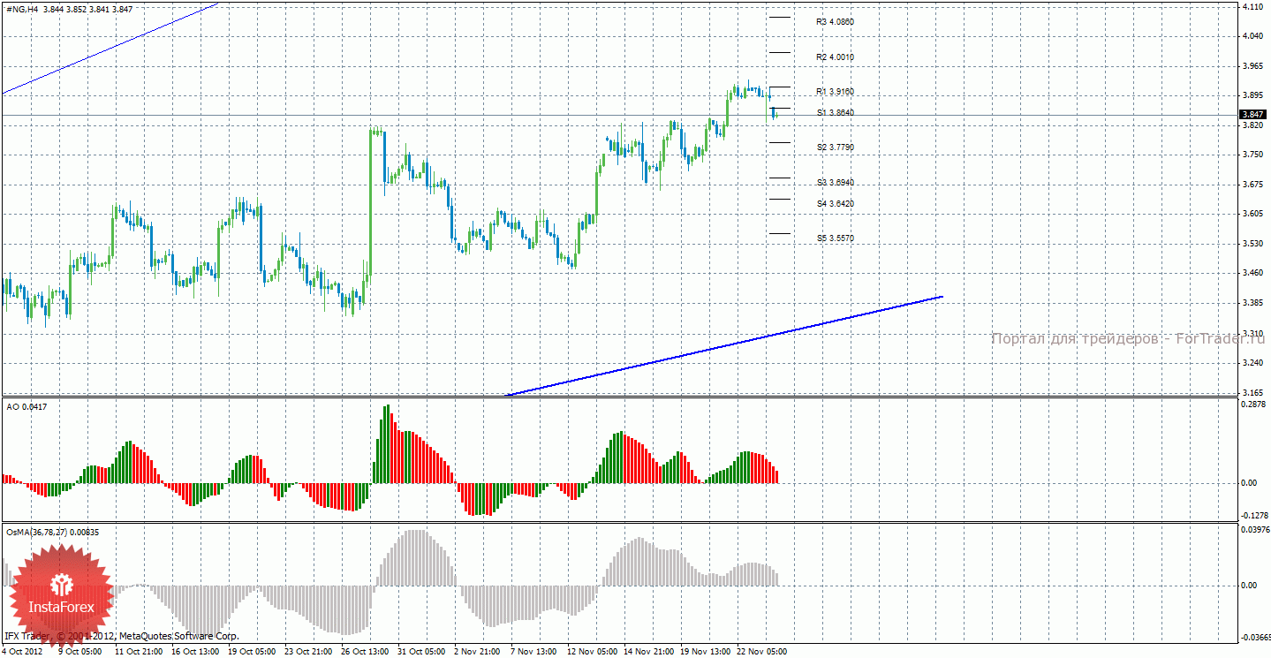The height and width of the screenshot is (658, 1271).
Task: Select the 3.310 price scale value
Action: click(1252, 333)
